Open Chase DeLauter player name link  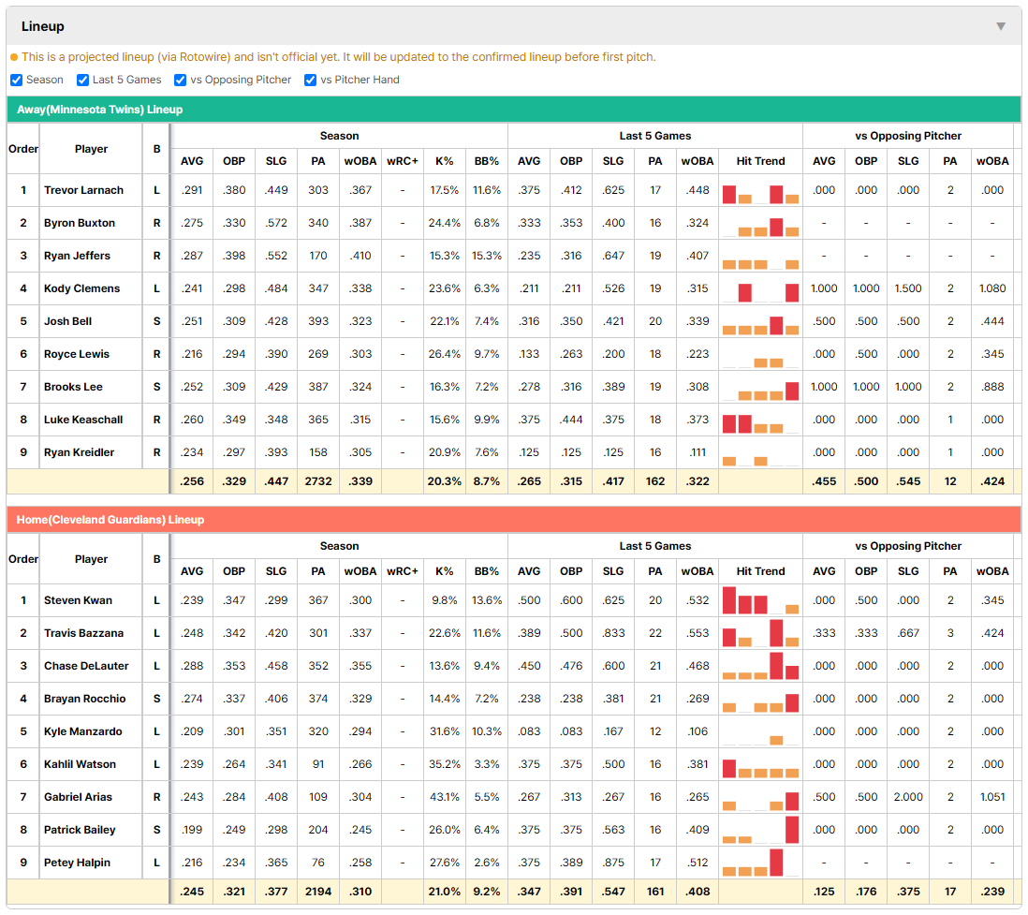point(86,666)
